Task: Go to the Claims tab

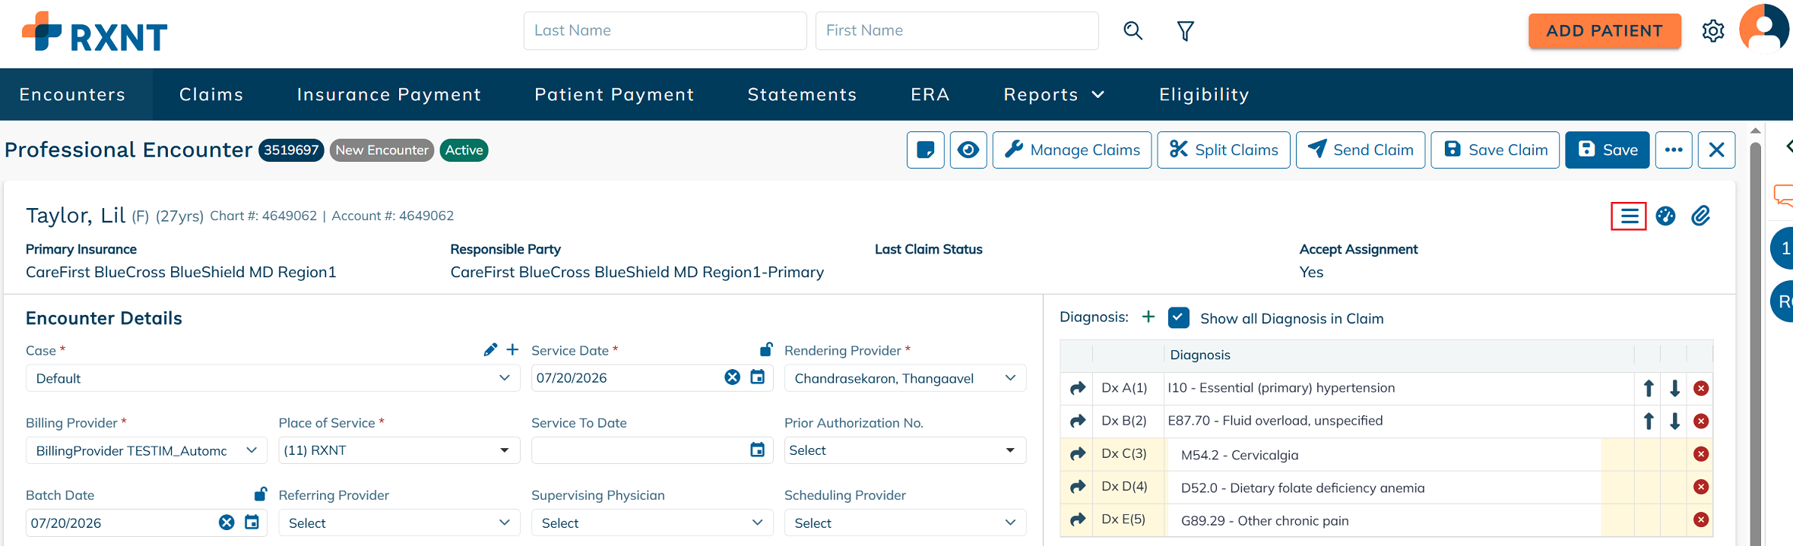Action: (x=211, y=94)
